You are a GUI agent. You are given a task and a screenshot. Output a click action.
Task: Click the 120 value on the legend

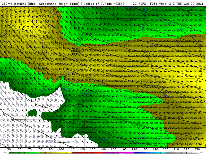click(82, 149)
